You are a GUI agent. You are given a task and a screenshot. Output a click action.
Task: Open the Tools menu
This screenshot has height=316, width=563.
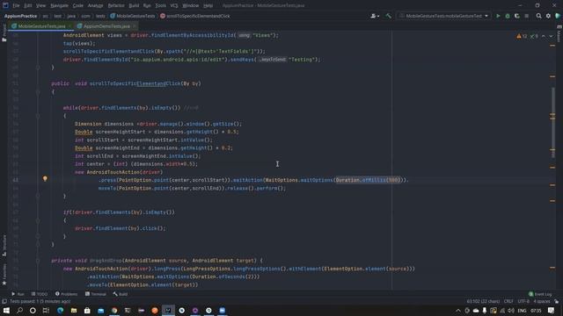pyautogui.click(x=160, y=6)
